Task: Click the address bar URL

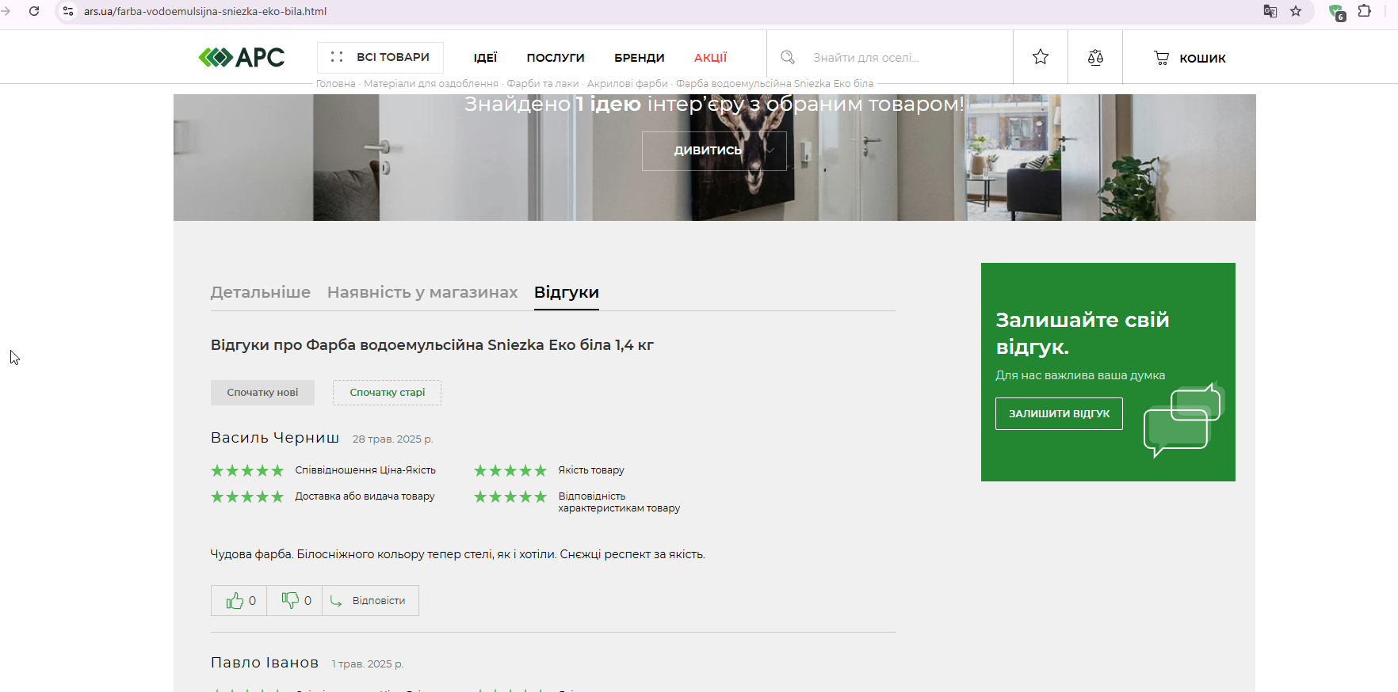Action: pyautogui.click(x=205, y=11)
